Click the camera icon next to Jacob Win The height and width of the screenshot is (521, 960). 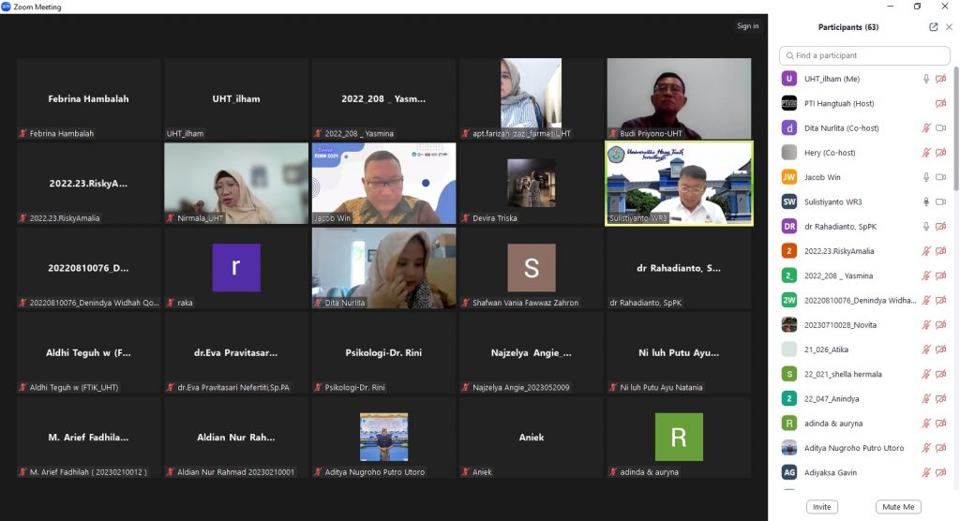tap(940, 176)
